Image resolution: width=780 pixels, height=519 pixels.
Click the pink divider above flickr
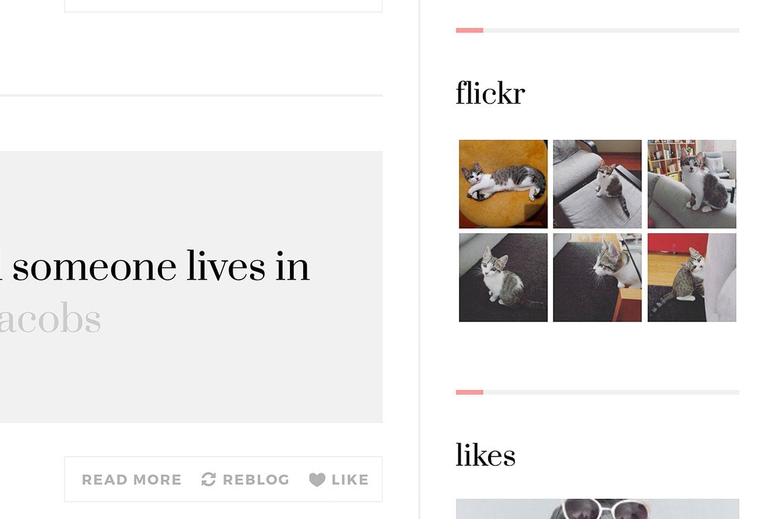coord(469,30)
